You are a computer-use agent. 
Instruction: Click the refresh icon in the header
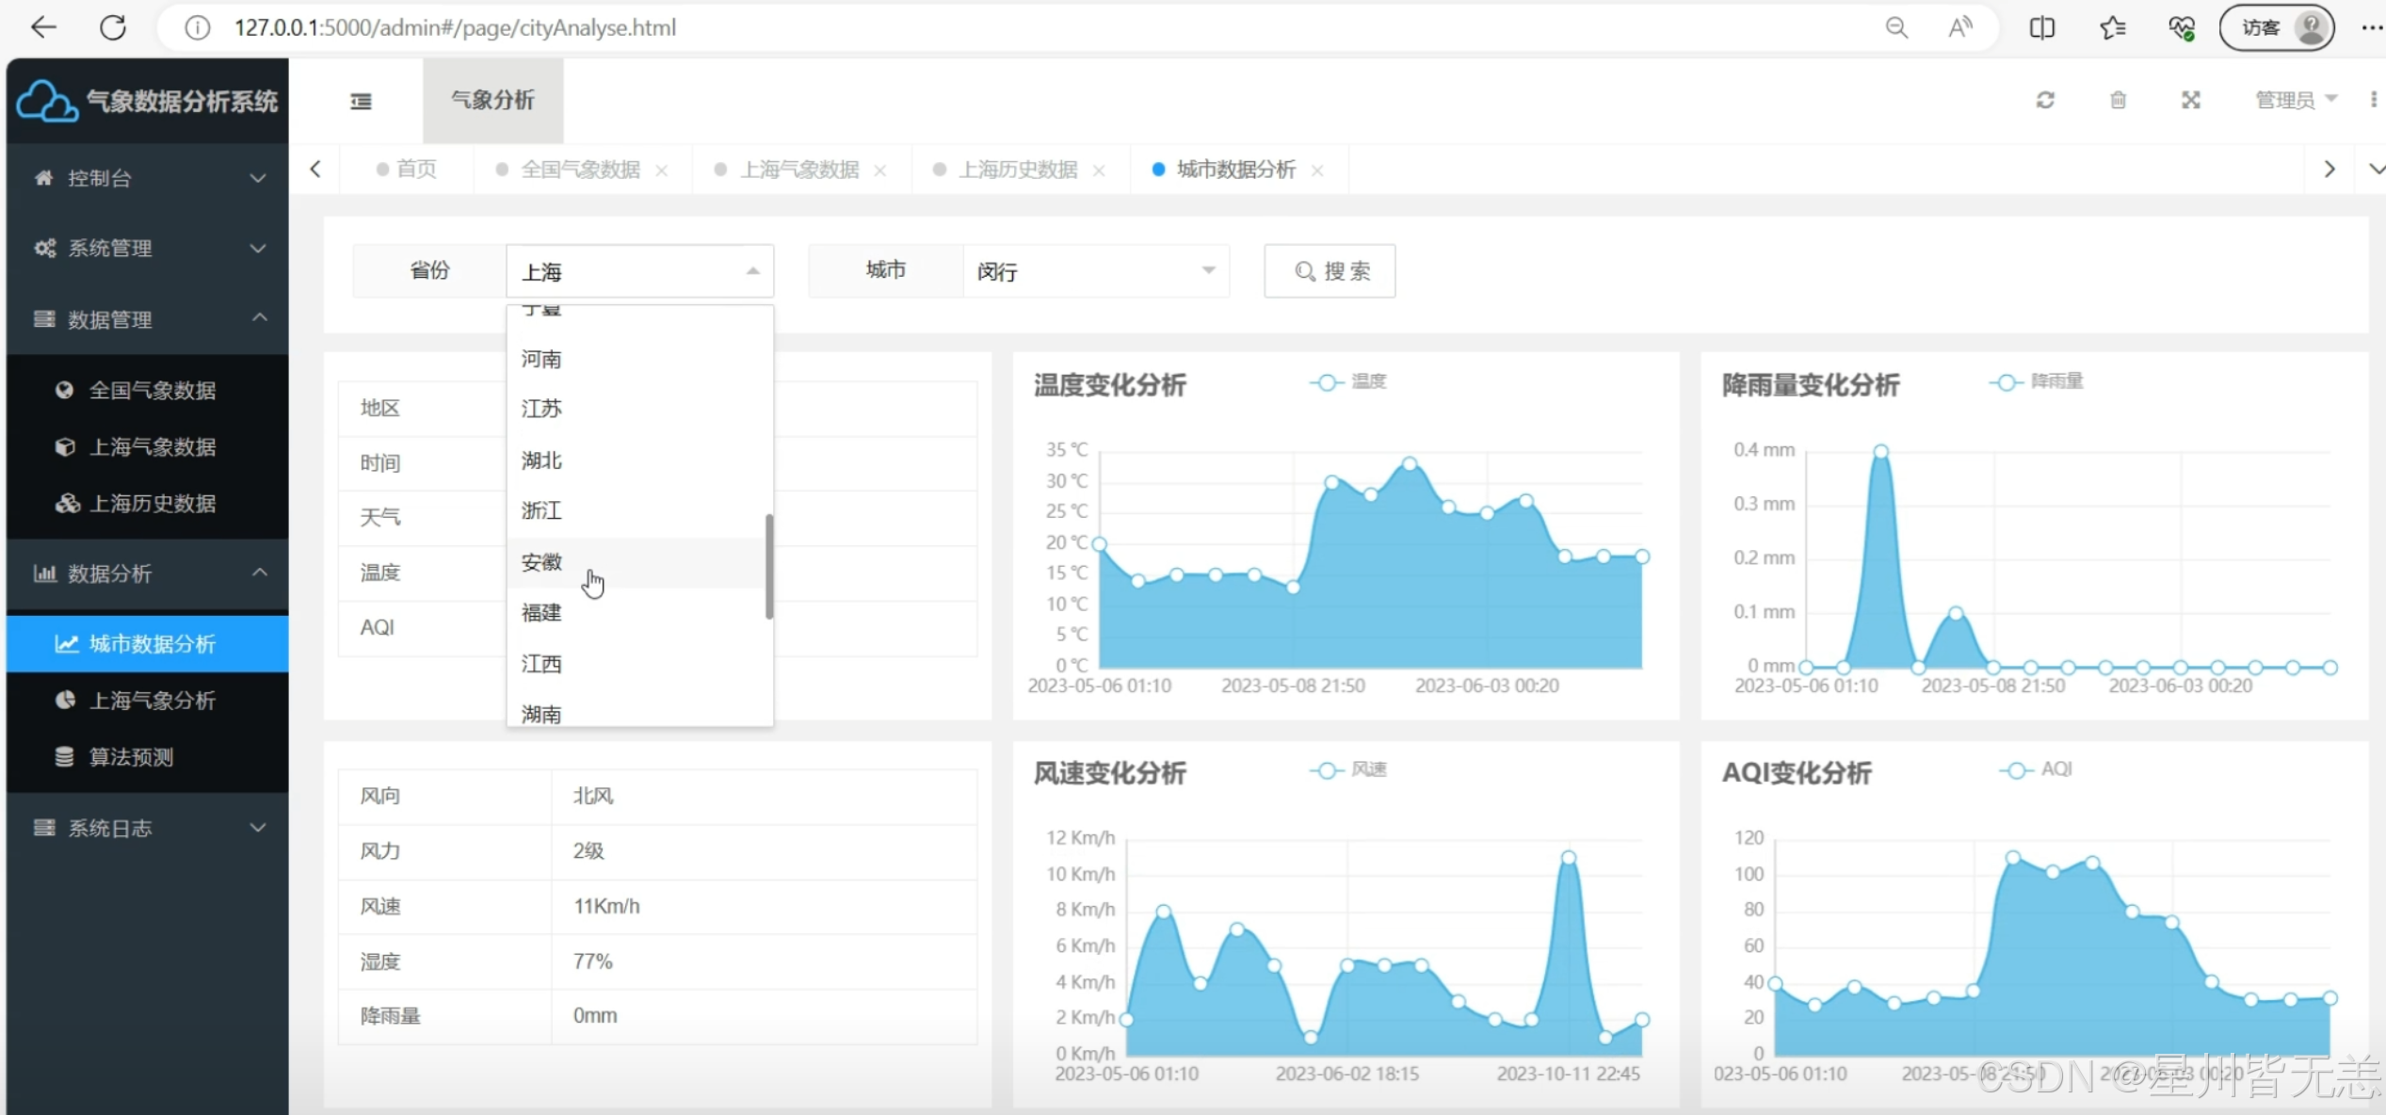point(2045,100)
